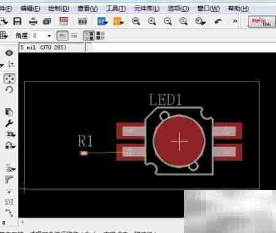276x233 pixels.
Task: Select the LED1 label on the board
Action: [x=166, y=99]
